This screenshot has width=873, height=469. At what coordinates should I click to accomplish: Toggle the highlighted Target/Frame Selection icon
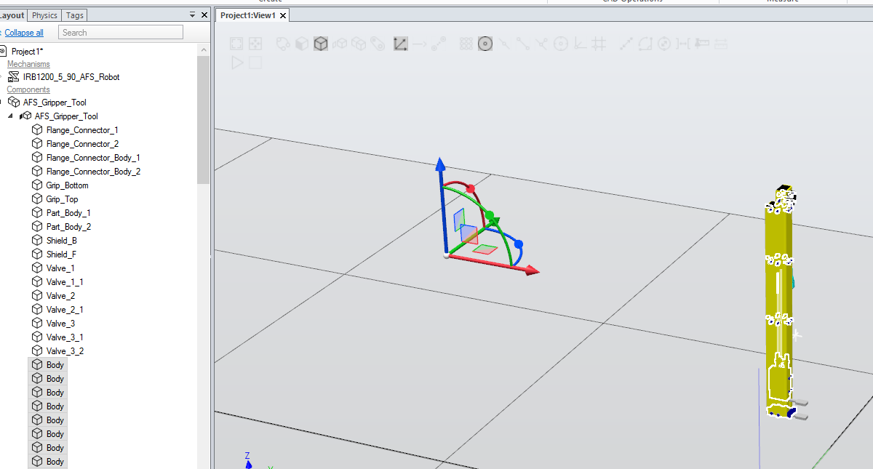(x=400, y=44)
